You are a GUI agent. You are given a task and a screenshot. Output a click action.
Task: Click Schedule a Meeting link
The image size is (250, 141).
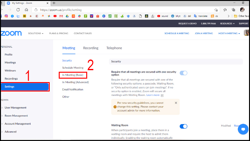177,34
